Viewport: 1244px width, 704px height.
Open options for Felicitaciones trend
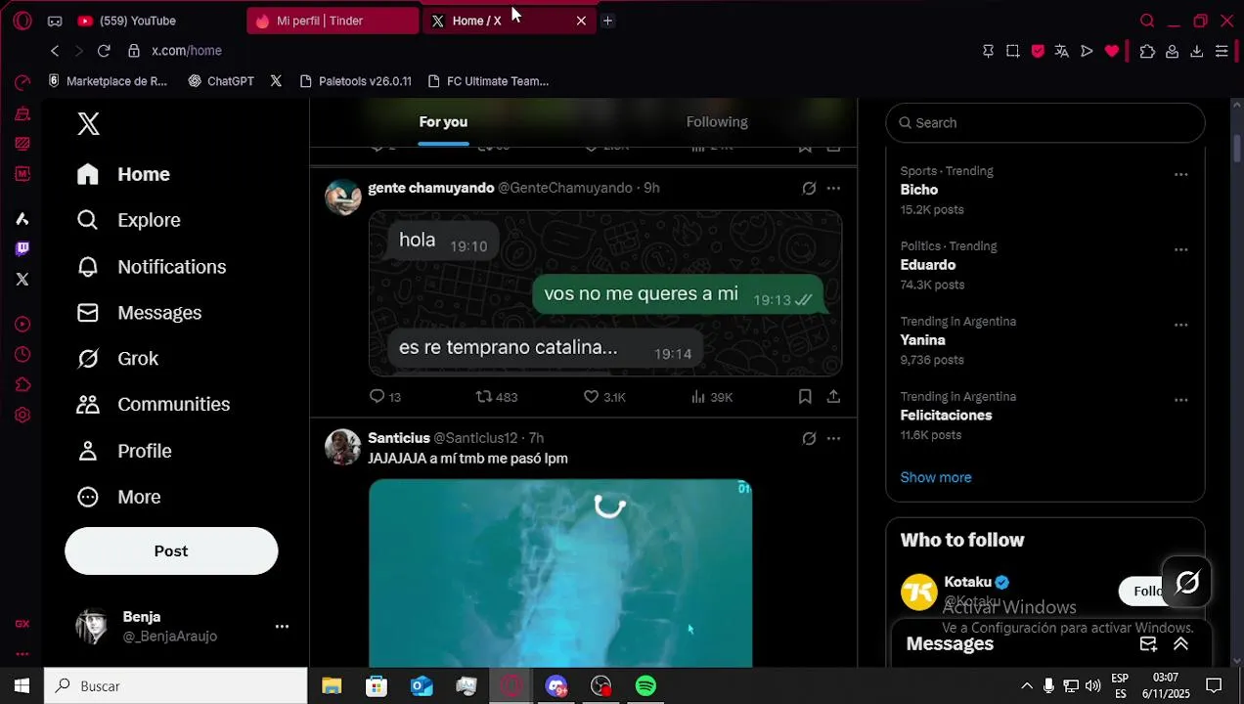(x=1180, y=401)
